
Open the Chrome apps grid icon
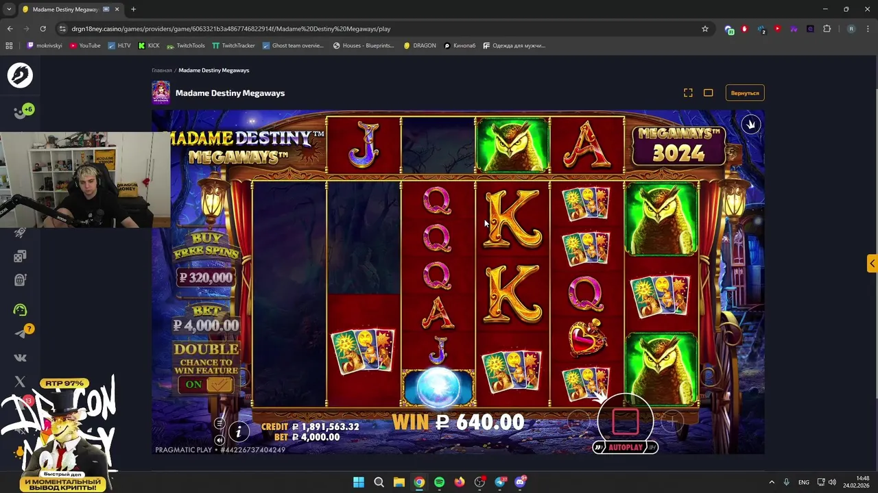(x=9, y=46)
